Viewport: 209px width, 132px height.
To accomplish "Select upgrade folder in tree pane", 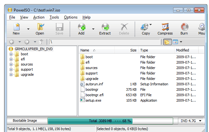I will [x=27, y=75].
